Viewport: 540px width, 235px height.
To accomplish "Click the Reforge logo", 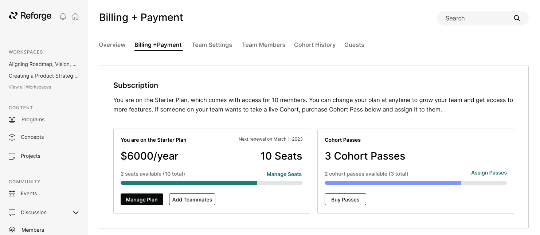I will coord(30,16).
